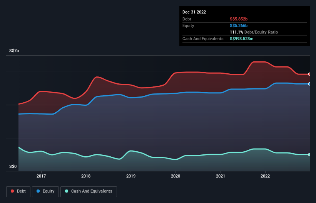Toggle the Equity series legend button
The width and height of the screenshot is (316, 203).
[45, 191]
